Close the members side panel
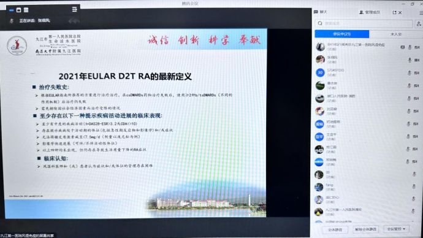Image resolution: width=423 pixels, height=238 pixels. click(400, 12)
